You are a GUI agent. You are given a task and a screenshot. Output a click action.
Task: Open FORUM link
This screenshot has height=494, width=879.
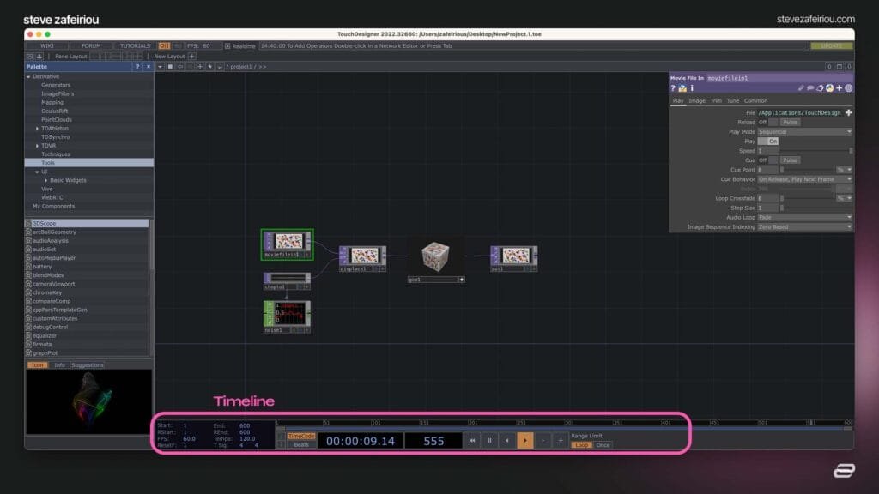91,46
